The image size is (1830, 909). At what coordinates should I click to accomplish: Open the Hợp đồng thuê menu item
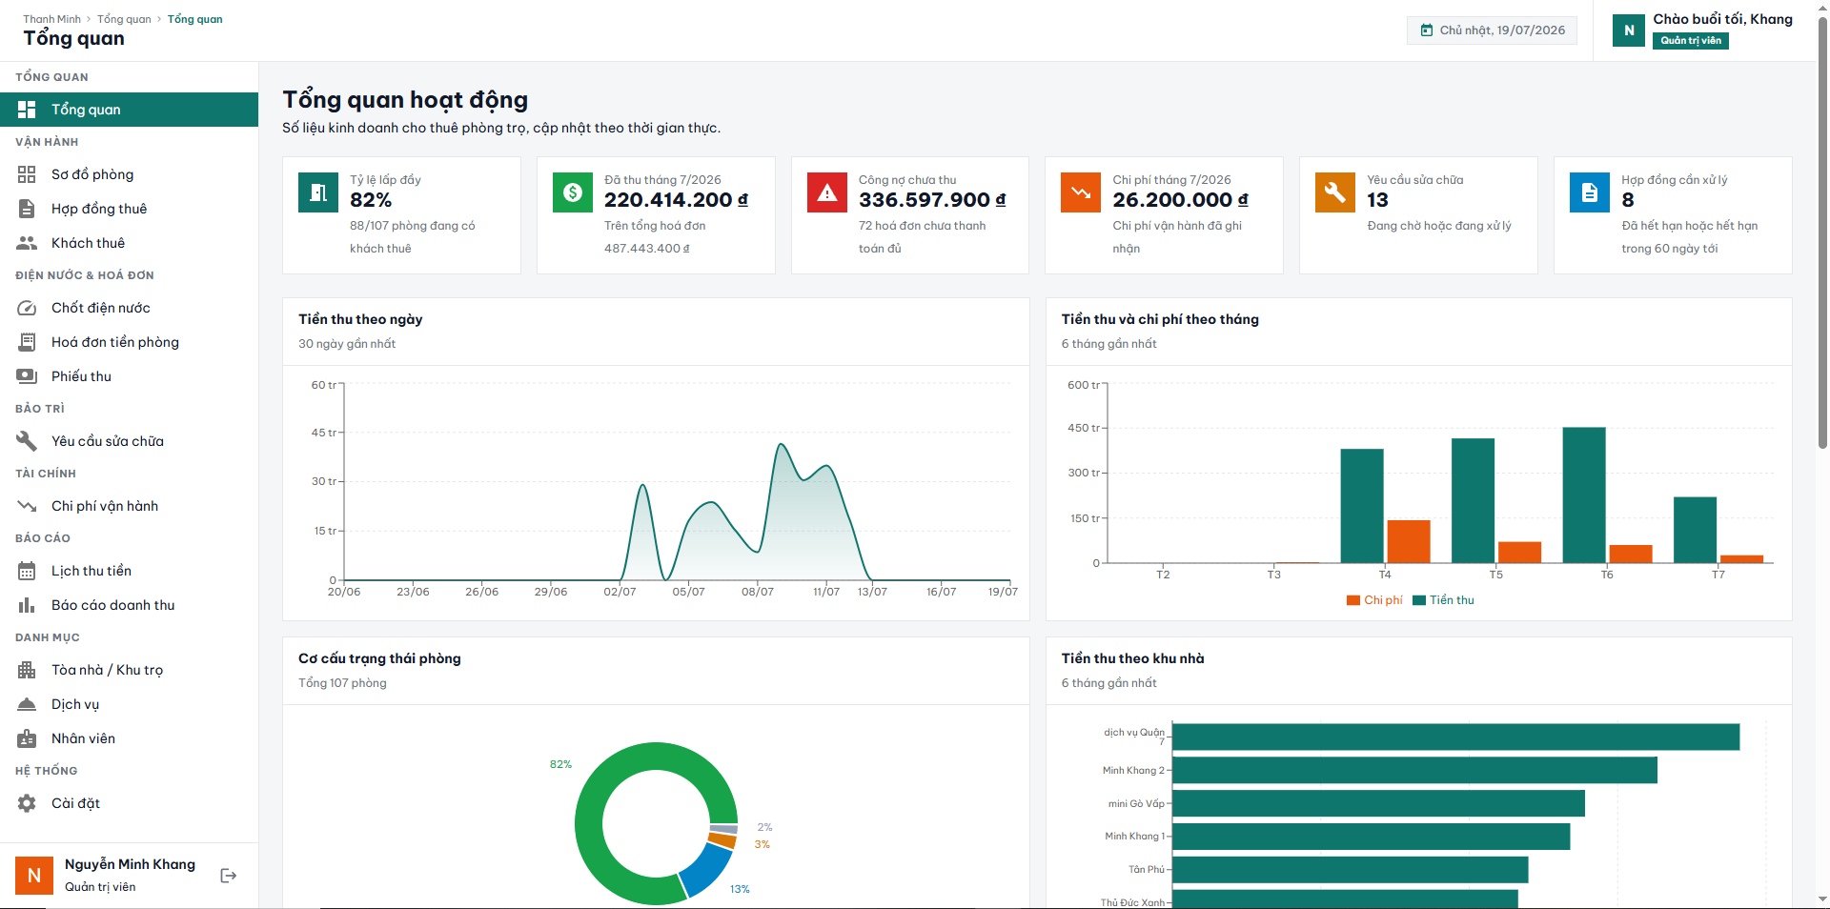coord(129,209)
